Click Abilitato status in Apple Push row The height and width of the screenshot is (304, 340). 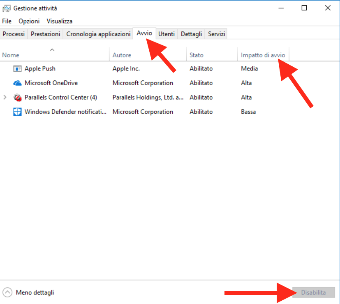click(201, 69)
